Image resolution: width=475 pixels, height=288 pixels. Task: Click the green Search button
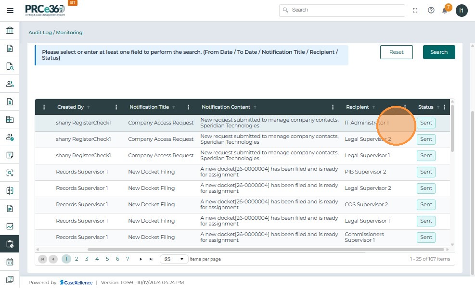click(438, 52)
